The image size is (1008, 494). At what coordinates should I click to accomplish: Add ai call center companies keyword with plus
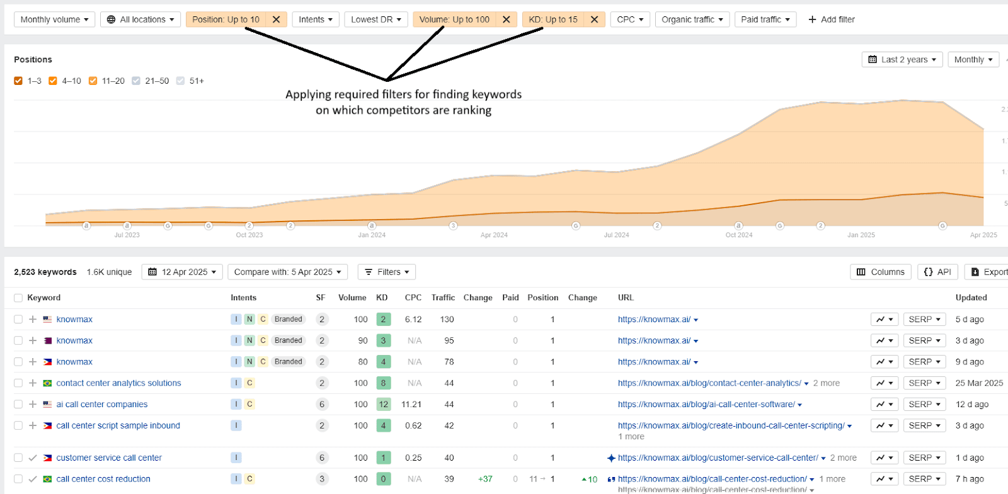[x=33, y=405]
